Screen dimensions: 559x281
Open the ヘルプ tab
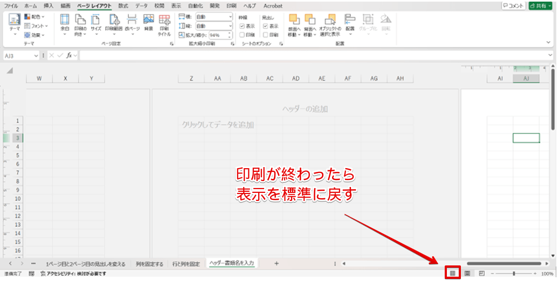[250, 6]
